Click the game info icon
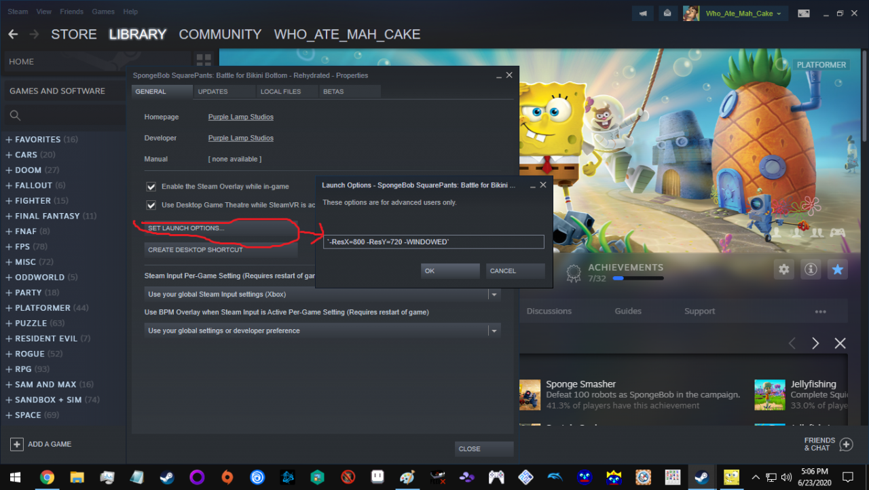 [810, 269]
